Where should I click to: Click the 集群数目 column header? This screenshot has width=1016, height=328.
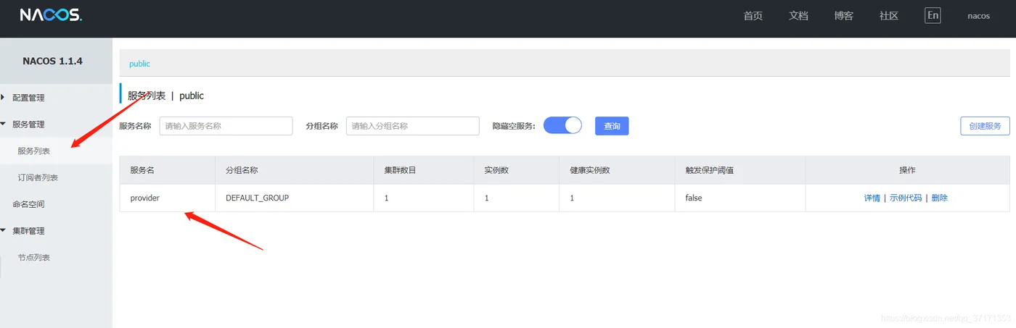pyautogui.click(x=424, y=170)
